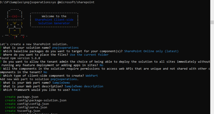This screenshot has width=214, height=114.
Task: Click 'SampleDemo description' answer text
Action: 84,86
